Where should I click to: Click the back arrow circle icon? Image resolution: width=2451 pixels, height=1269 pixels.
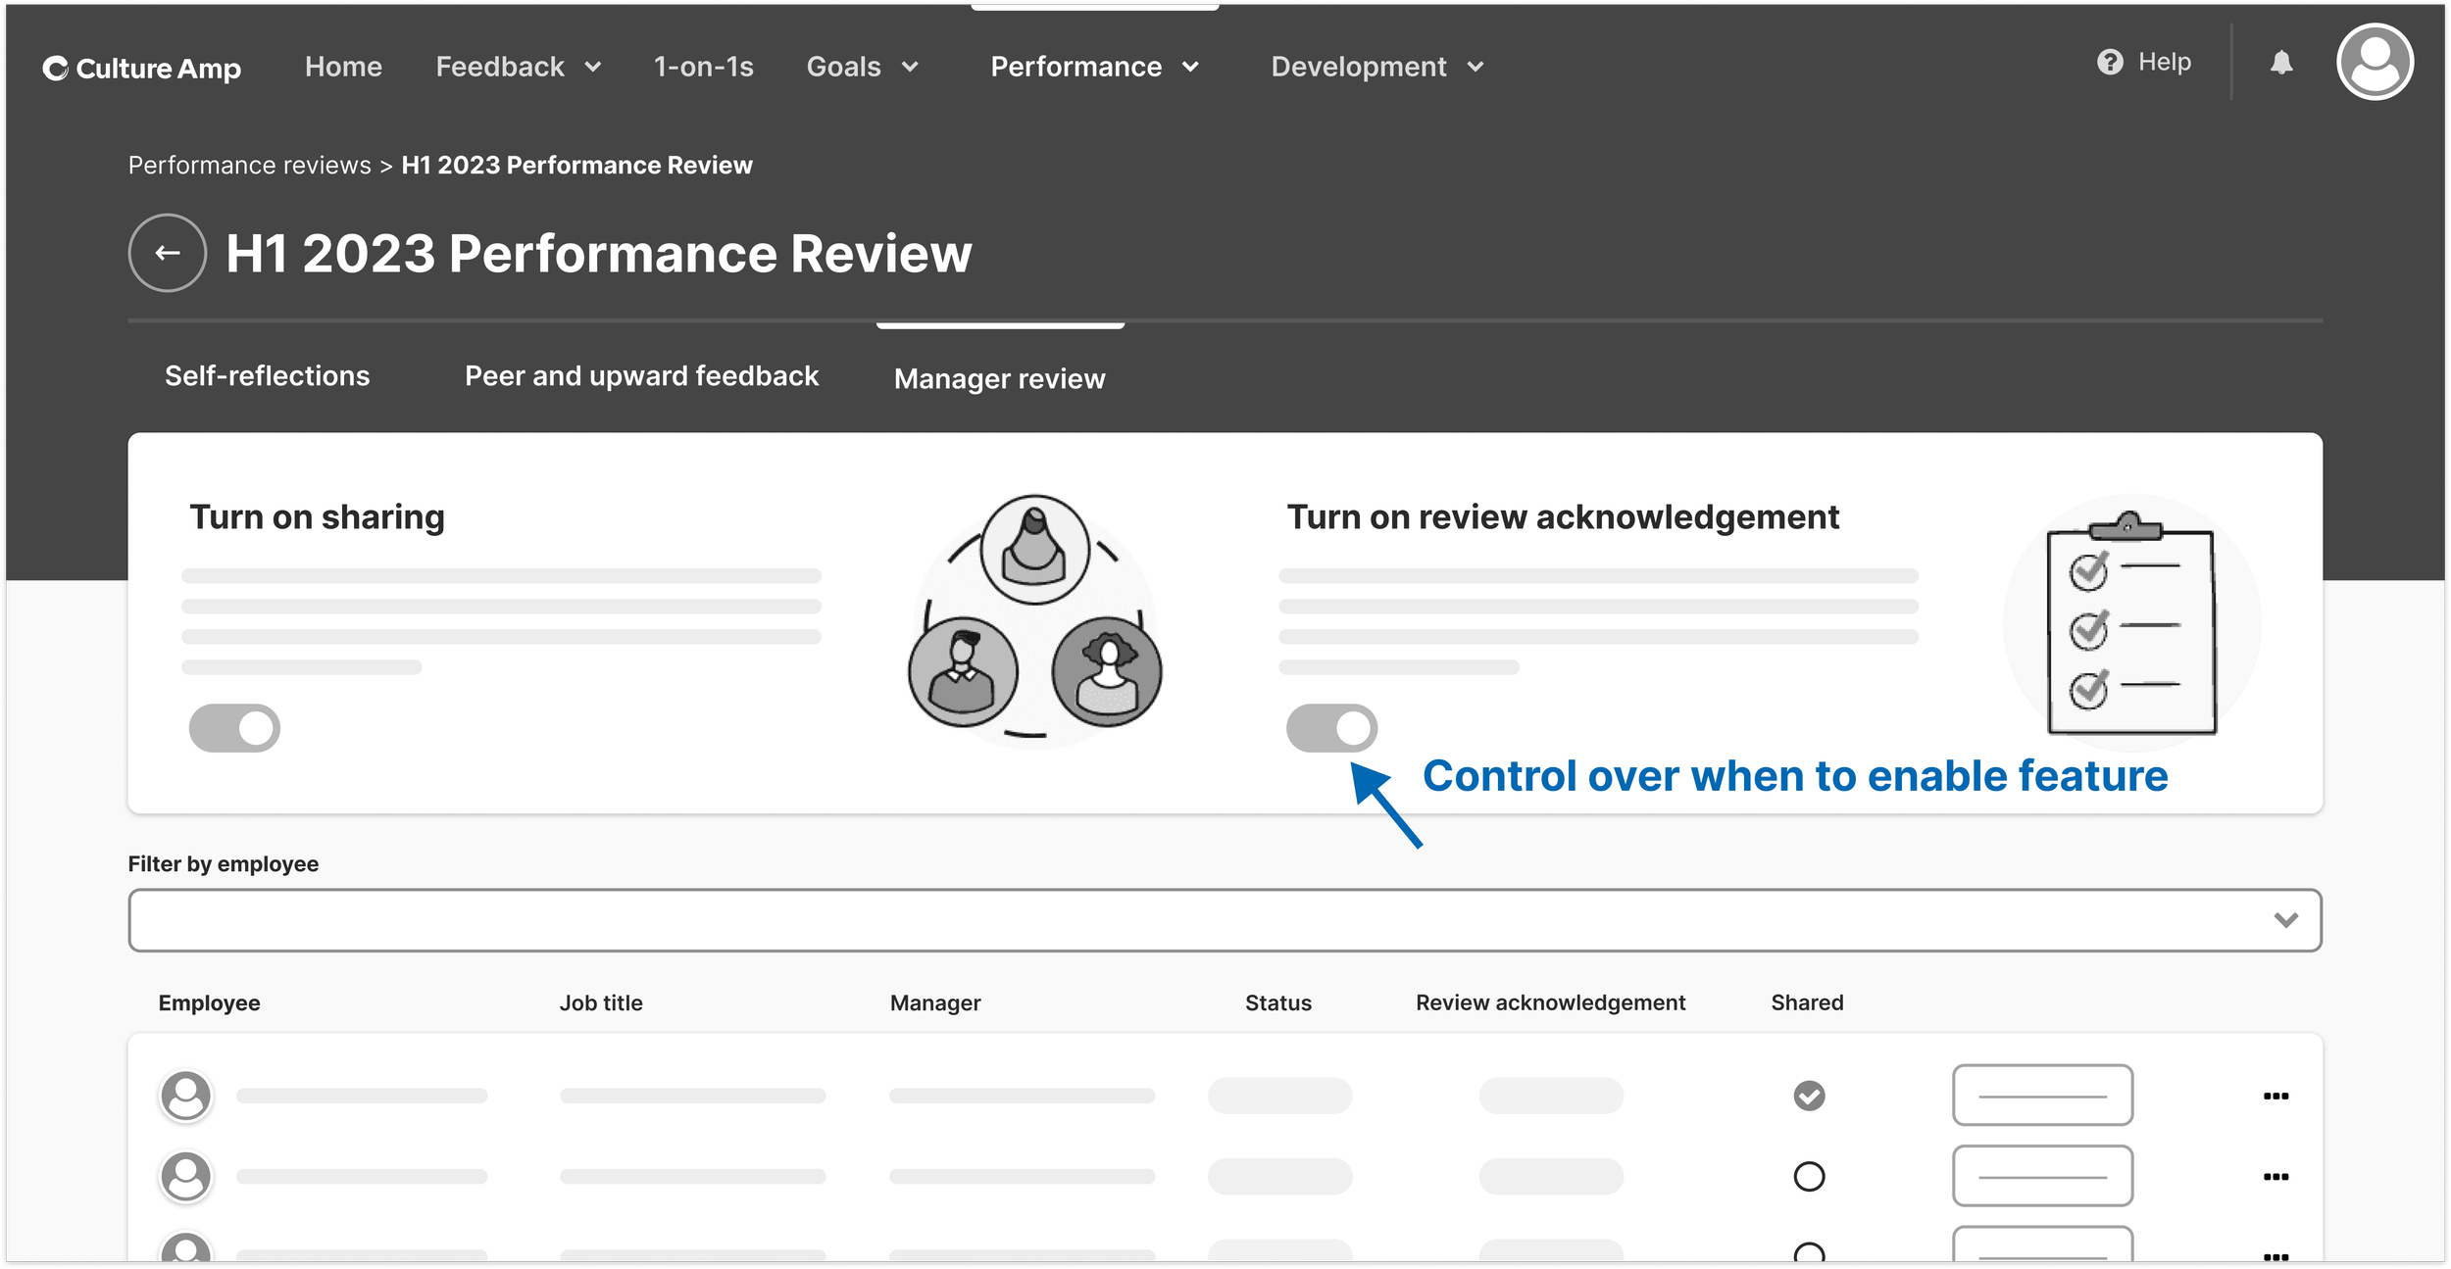168,253
